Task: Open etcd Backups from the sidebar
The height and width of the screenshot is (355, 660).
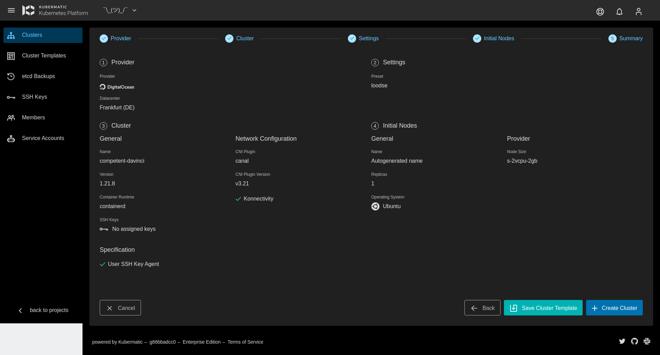Action: coord(38,76)
